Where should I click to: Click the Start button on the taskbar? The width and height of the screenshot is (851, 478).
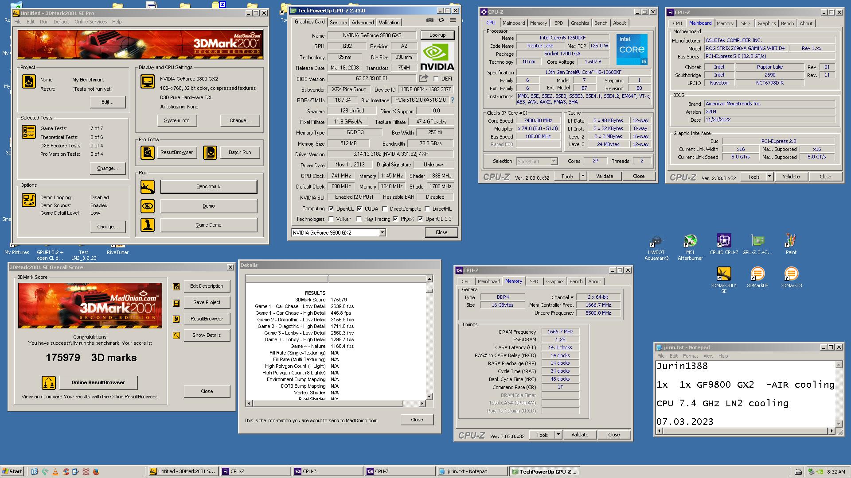(12, 472)
